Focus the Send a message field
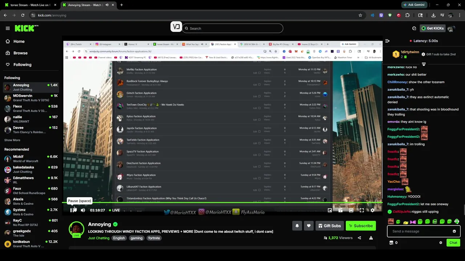Viewport: 465px width, 261px height. pyautogui.click(x=424, y=231)
